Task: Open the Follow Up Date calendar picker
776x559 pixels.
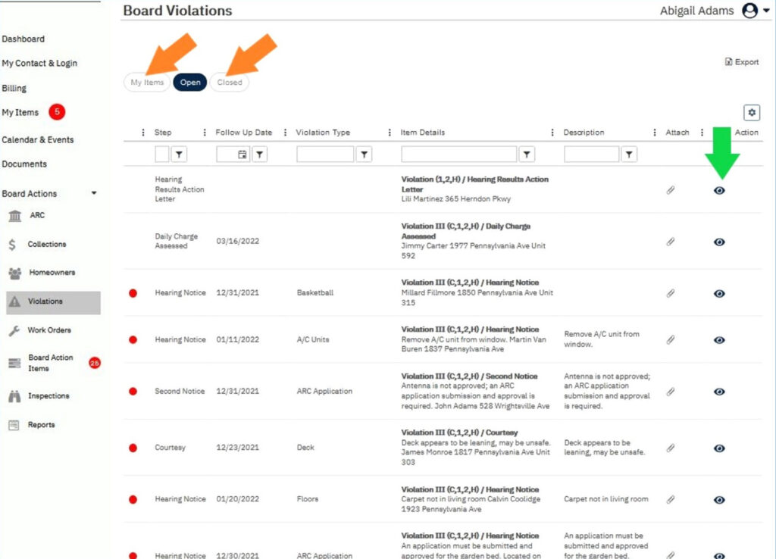Action: (x=242, y=155)
